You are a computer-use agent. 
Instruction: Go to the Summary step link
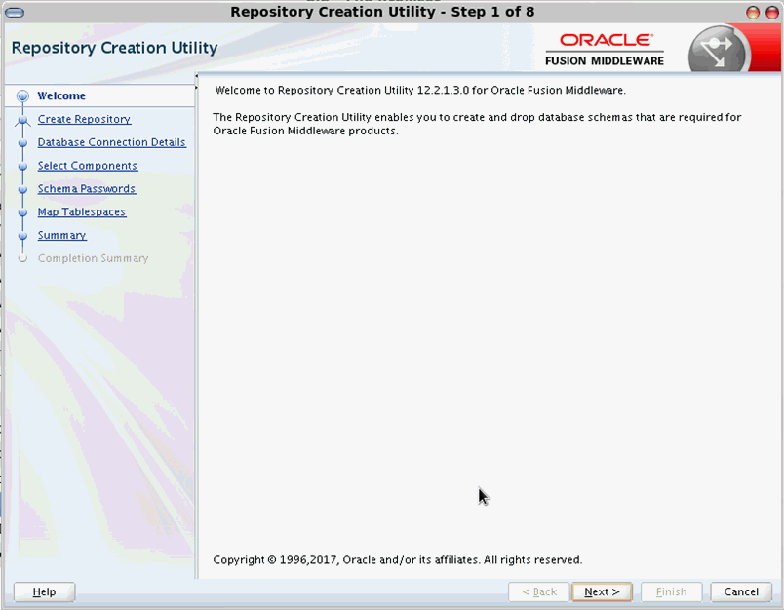pyautogui.click(x=62, y=235)
